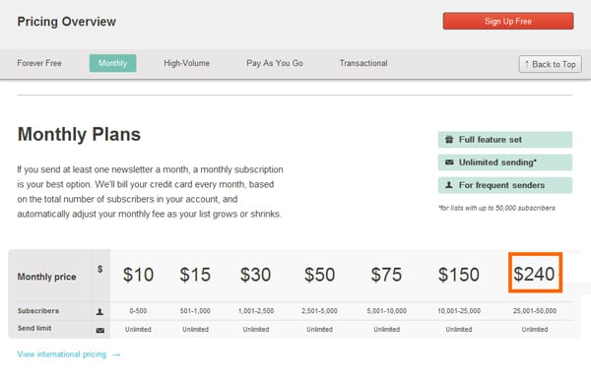Open View international pricing link
This screenshot has width=591, height=386.
click(62, 354)
